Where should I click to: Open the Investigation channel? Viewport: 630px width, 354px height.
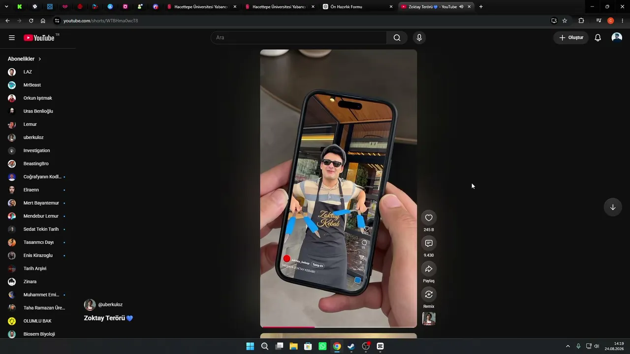tap(37, 150)
